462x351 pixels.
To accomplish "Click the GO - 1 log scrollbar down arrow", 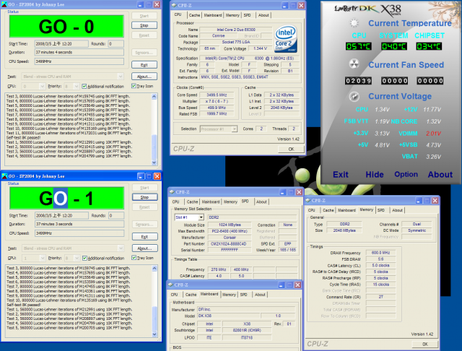I will pos(154,334).
